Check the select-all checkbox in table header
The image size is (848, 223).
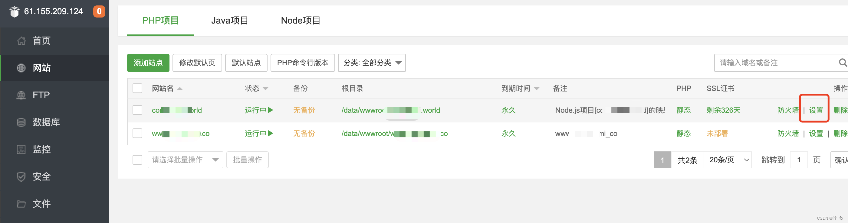pos(137,88)
